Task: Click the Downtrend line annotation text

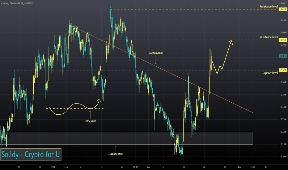Action: (155, 53)
